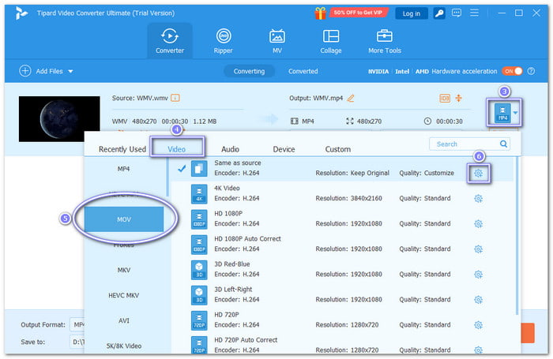Expand the Add Files dropdown arrow
The image size is (553, 359).
pos(70,71)
